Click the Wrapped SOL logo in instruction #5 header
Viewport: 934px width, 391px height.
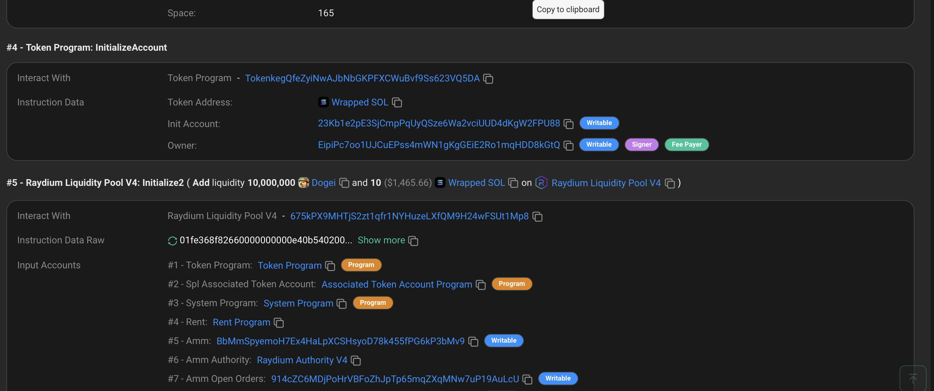point(440,182)
